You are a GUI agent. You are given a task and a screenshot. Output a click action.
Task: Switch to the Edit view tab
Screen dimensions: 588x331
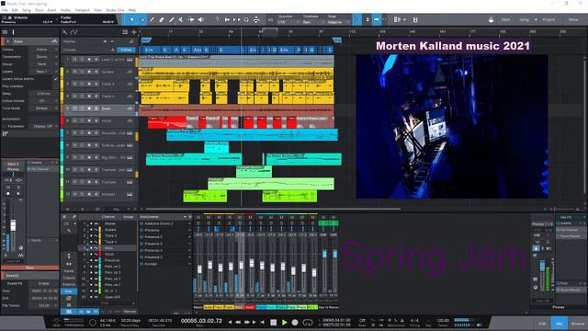(542, 323)
